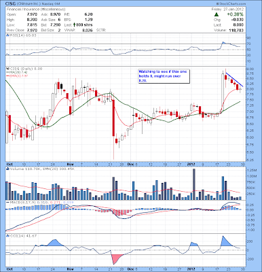This screenshot has width=262, height=272.
Task: Click the date Friday 27-Jan-2012
Action: [227, 10]
